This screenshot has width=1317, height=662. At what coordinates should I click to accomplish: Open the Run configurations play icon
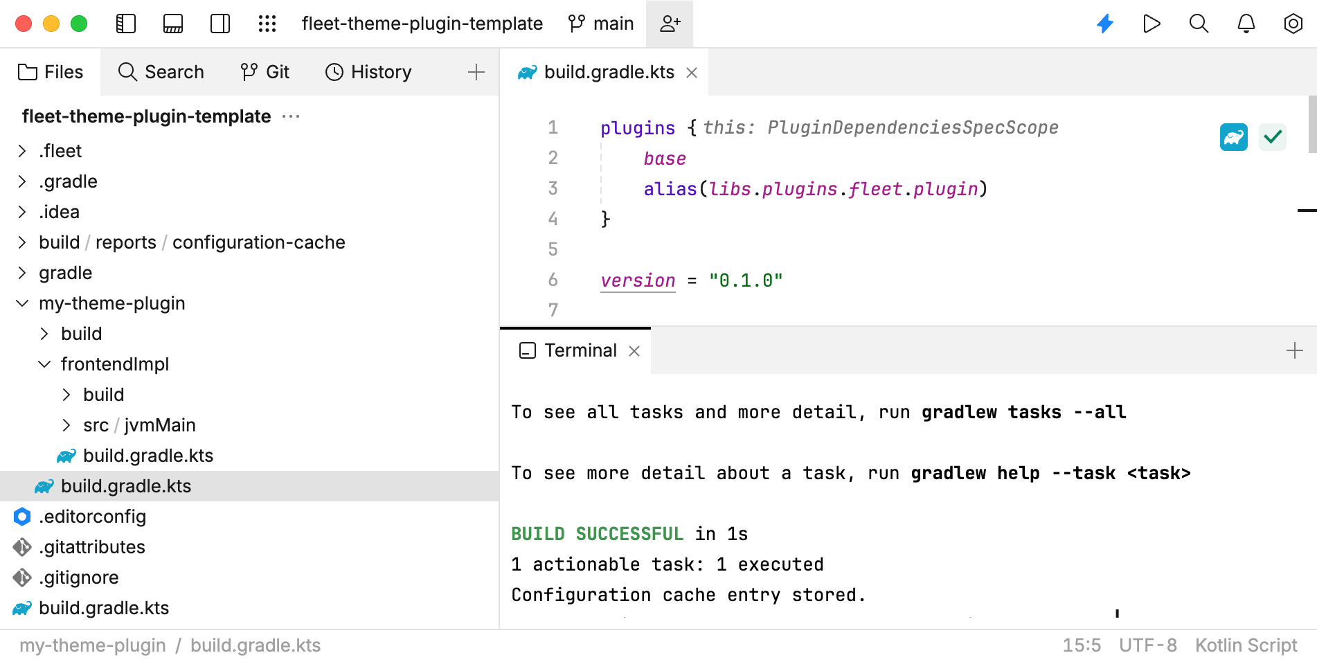pyautogui.click(x=1152, y=23)
